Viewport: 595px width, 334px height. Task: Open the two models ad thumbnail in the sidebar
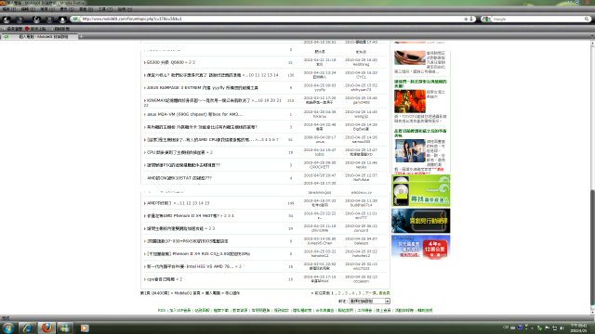click(x=410, y=150)
